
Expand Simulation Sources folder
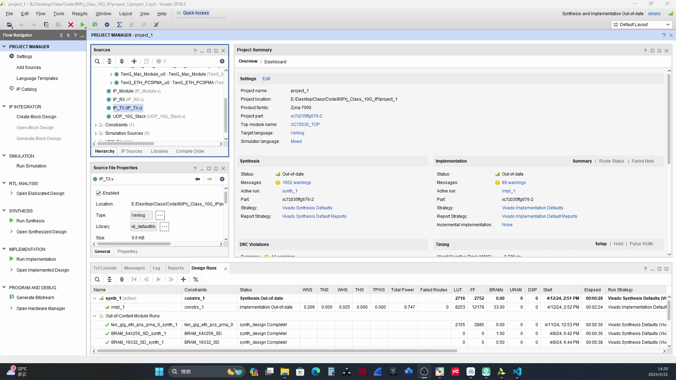96,133
